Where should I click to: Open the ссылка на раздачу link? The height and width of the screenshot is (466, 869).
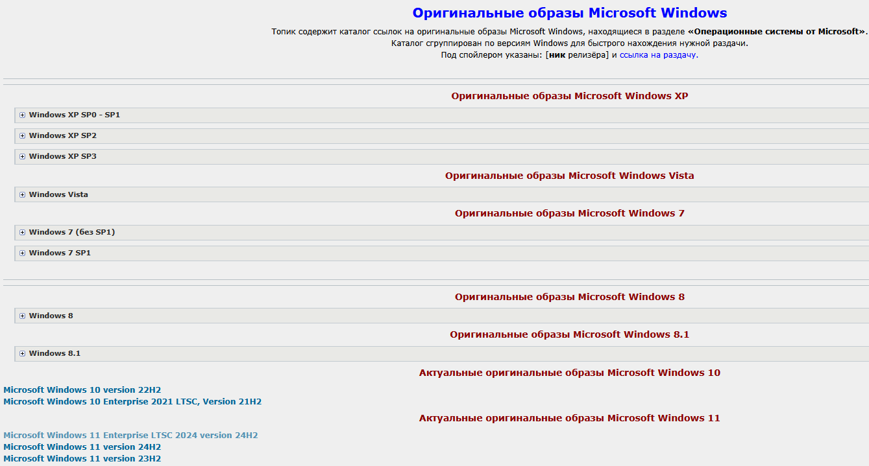tap(657, 55)
